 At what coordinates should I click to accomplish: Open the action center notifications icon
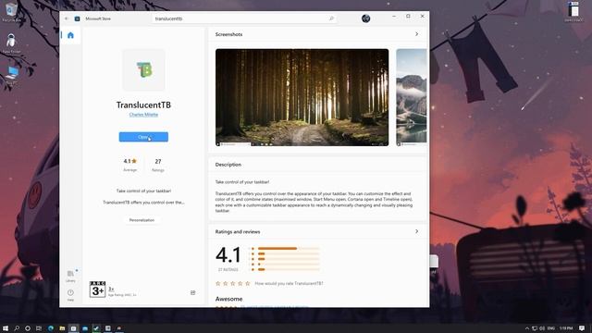582,328
